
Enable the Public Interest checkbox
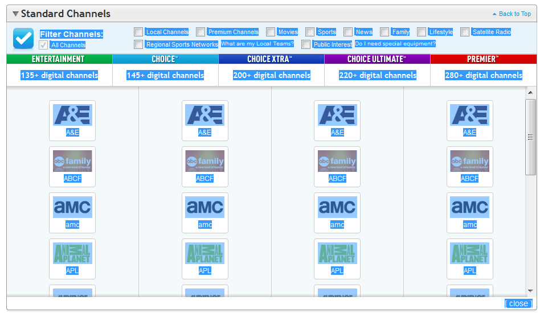[306, 44]
